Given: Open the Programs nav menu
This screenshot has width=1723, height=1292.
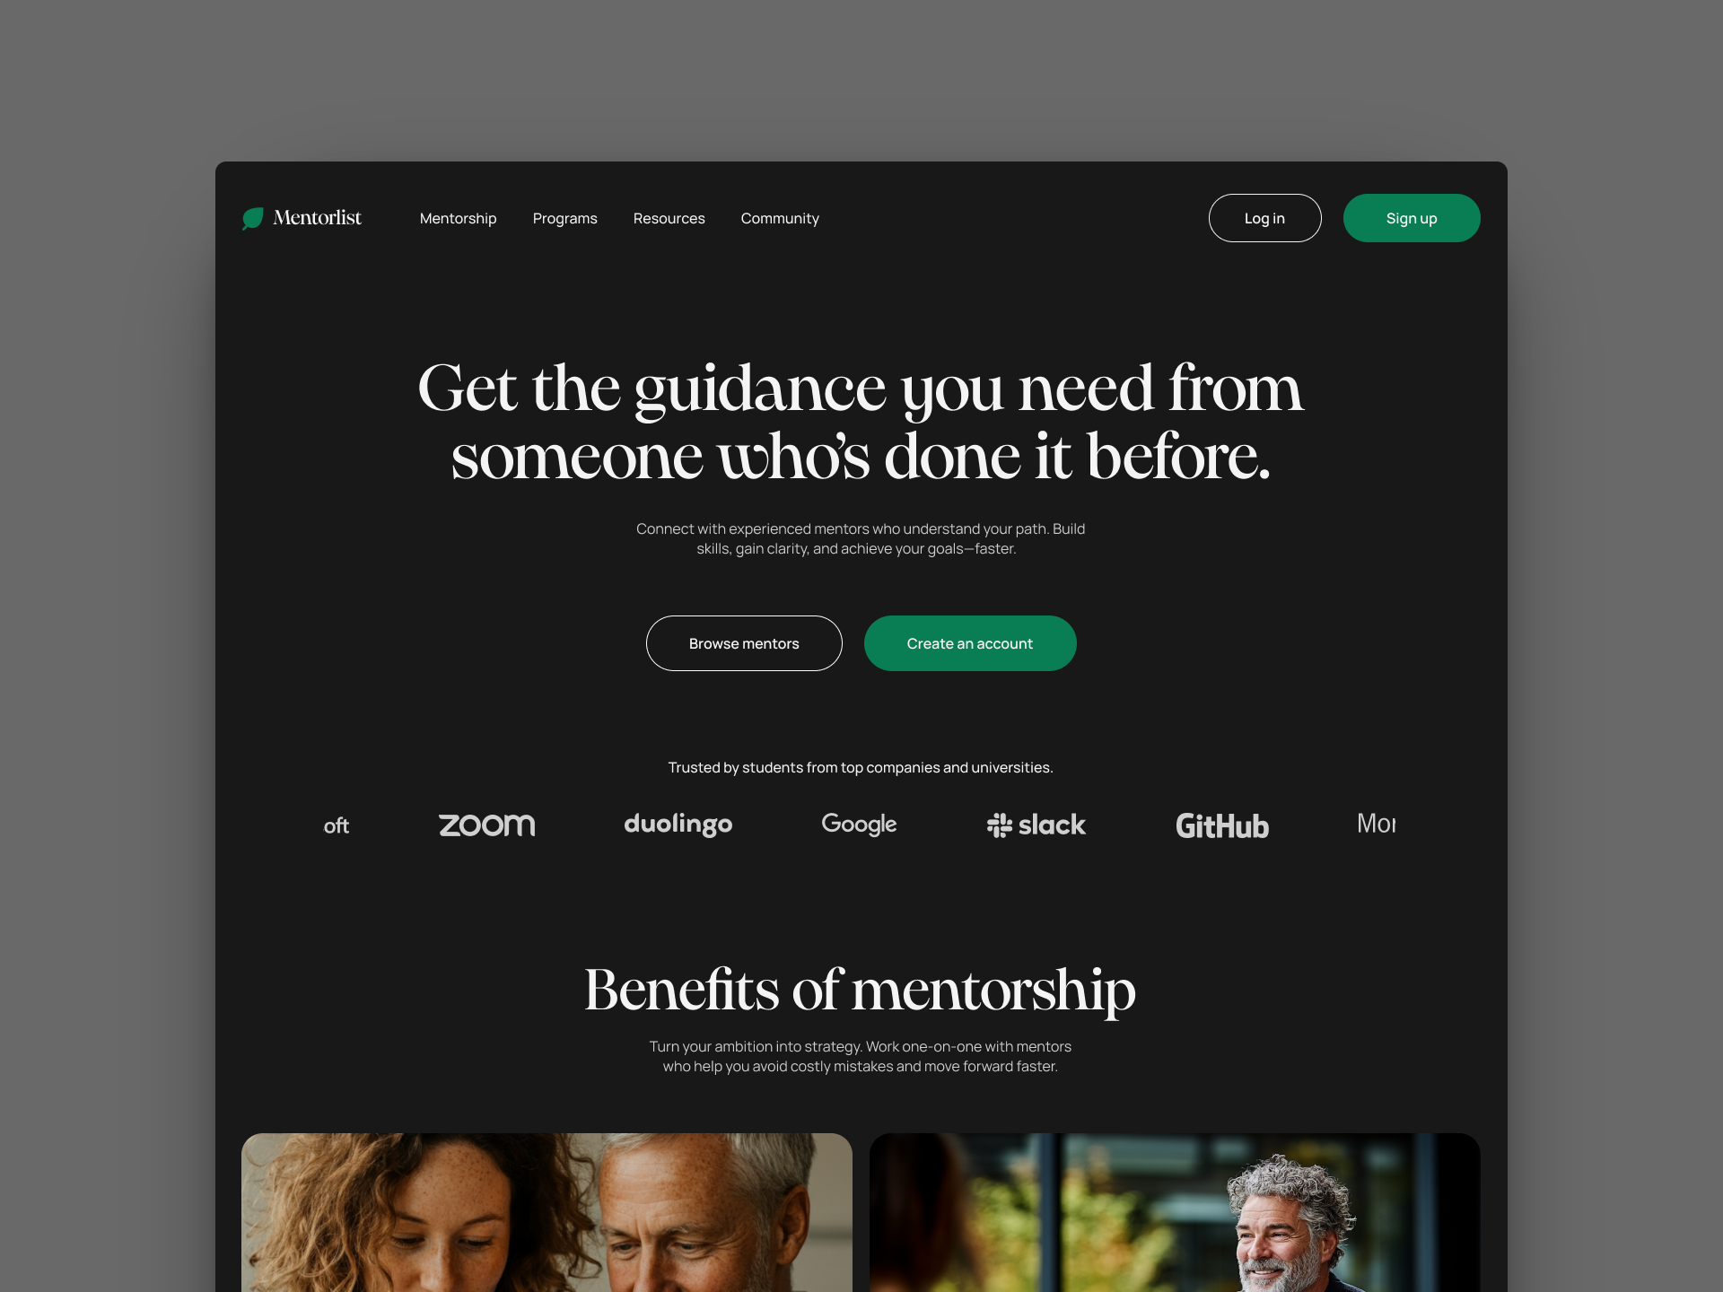Looking at the screenshot, I should point(564,218).
